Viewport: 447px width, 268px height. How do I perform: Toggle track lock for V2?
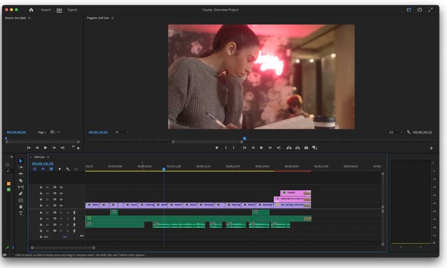point(41,199)
